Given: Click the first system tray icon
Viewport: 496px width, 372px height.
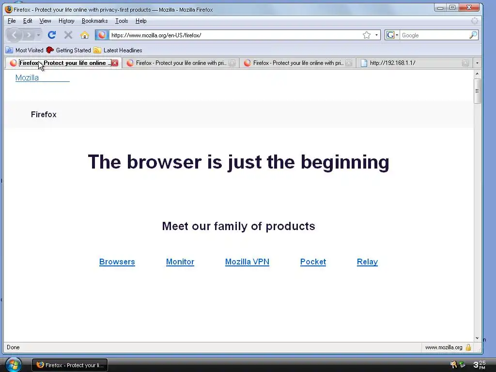Looking at the screenshot, I should point(453,365).
